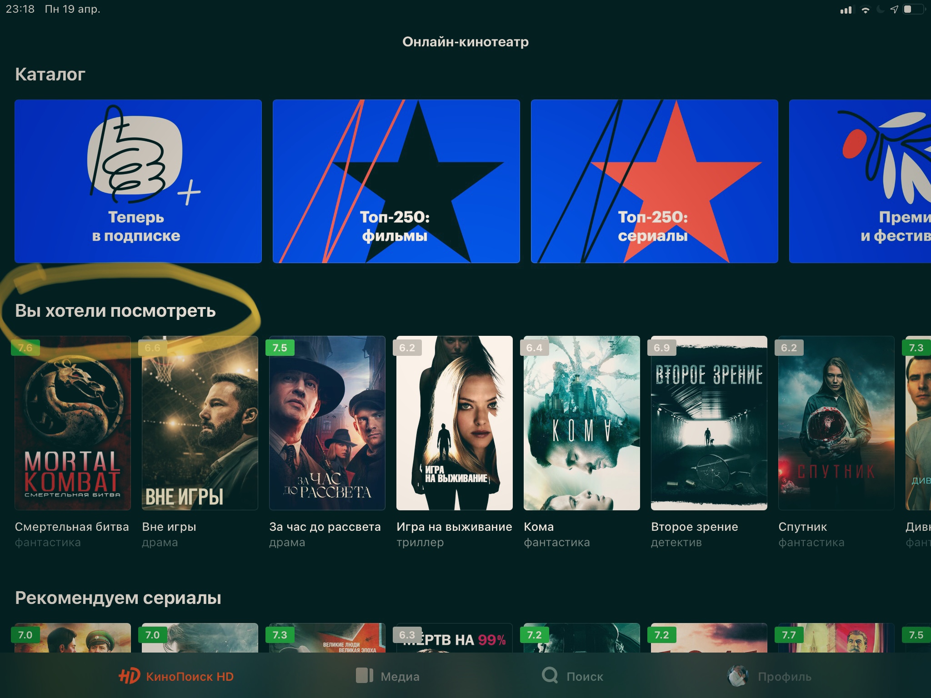The height and width of the screenshot is (698, 931).
Task: Tap the Игра на выживание title
Action: tap(454, 527)
